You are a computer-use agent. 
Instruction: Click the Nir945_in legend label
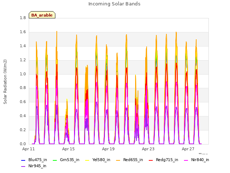click(37, 166)
